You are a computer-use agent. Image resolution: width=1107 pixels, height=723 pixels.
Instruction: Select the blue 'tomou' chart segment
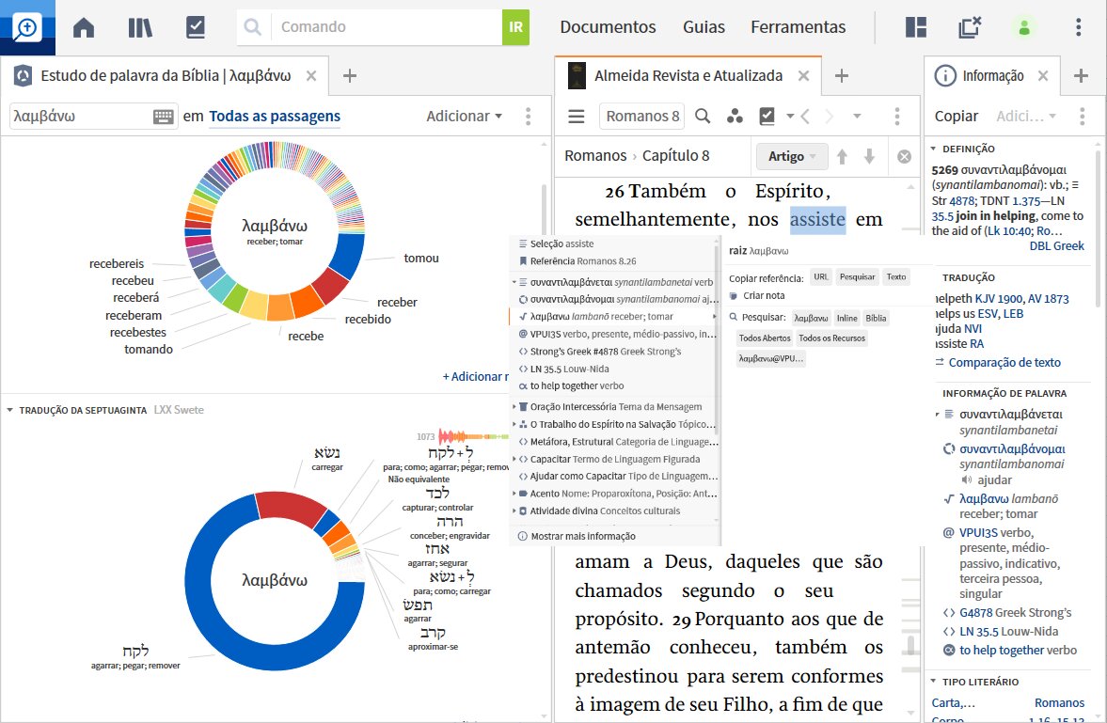pos(347,254)
